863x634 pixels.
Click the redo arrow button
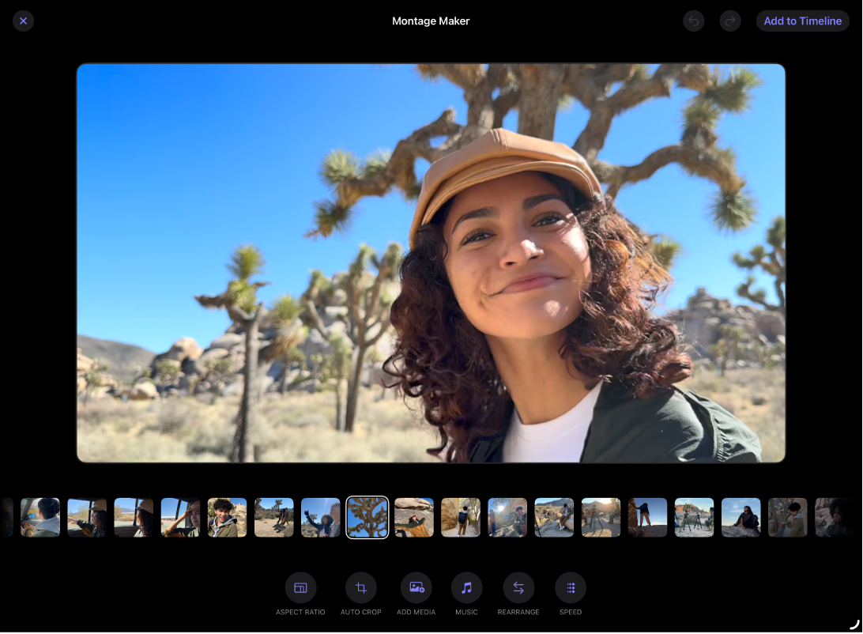click(730, 21)
